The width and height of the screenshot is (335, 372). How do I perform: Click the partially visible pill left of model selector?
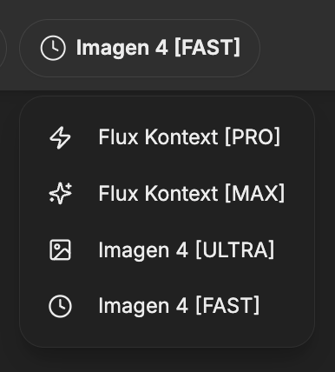tap(3, 48)
